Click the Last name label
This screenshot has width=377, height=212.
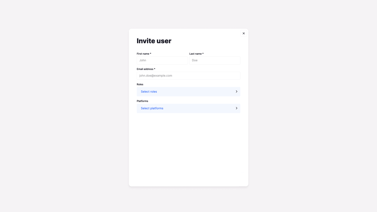tap(195, 54)
